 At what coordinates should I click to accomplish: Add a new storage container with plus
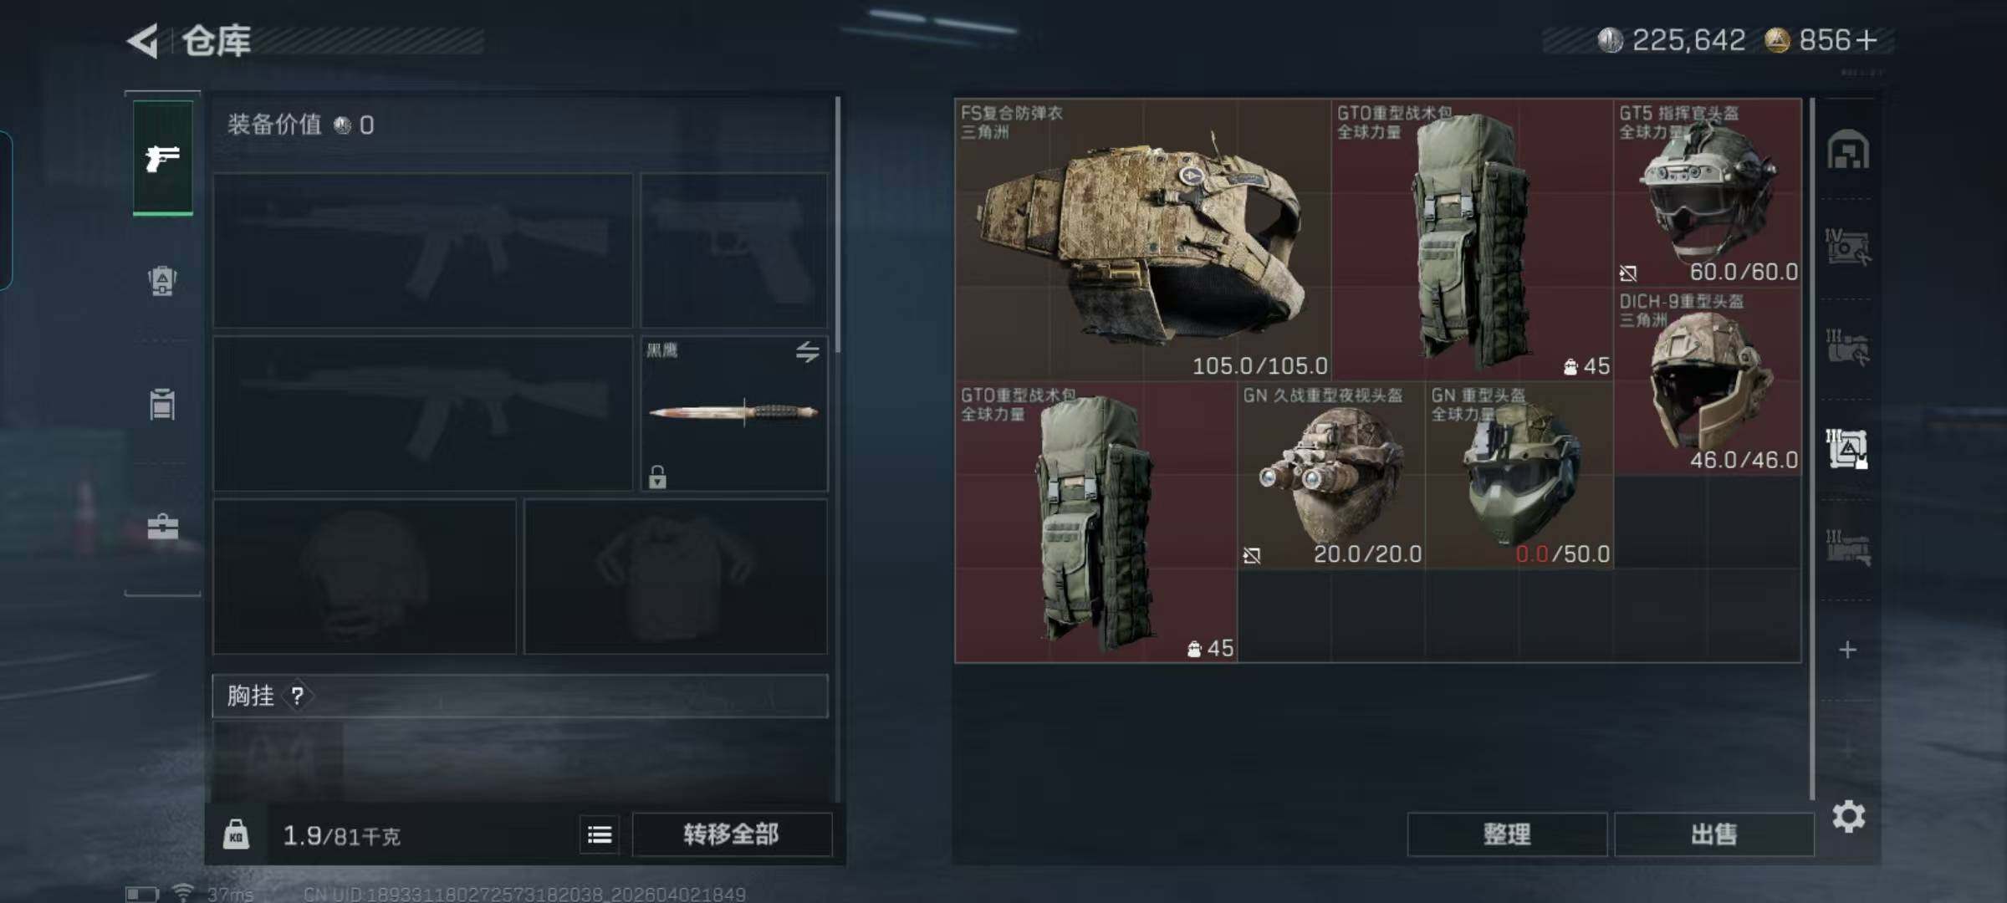pos(1848,650)
